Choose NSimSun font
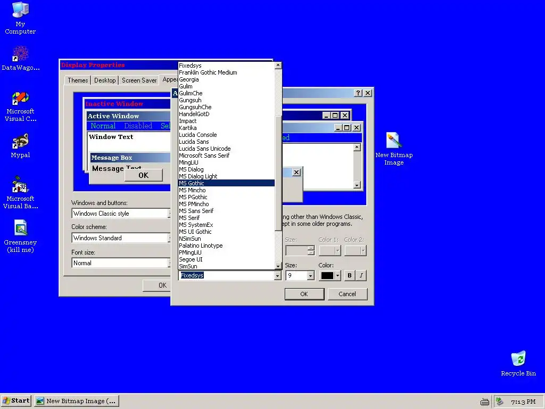The image size is (545, 409). (x=226, y=239)
